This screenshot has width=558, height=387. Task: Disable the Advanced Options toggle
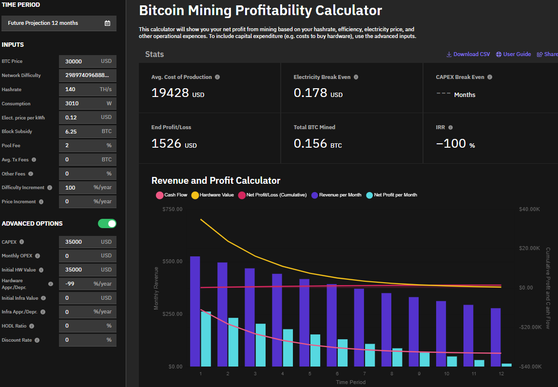(107, 224)
